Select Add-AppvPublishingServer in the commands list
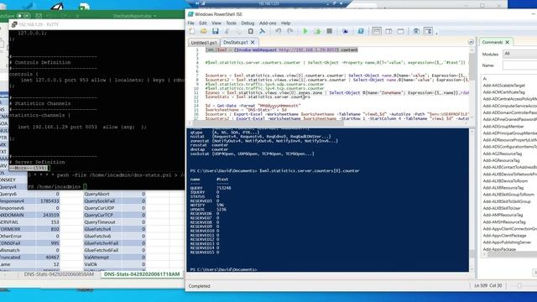 point(507,242)
